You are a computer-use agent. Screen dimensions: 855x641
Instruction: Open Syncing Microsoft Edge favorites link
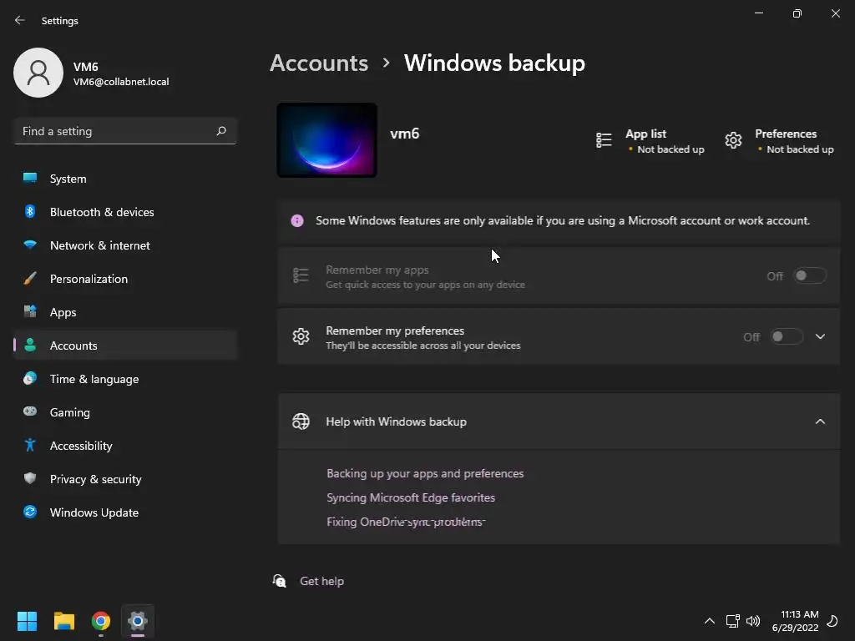coord(411,497)
